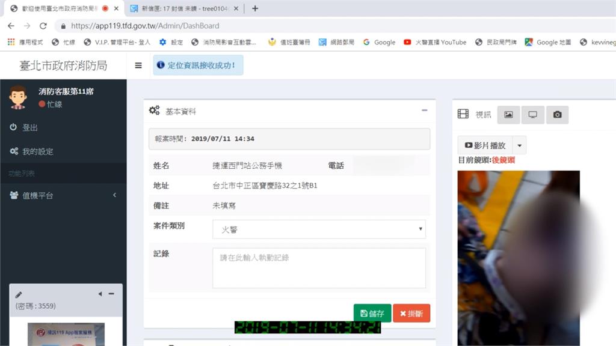The width and height of the screenshot is (616, 346).
Task: Save the case with 儲存 button
Action: [372, 313]
